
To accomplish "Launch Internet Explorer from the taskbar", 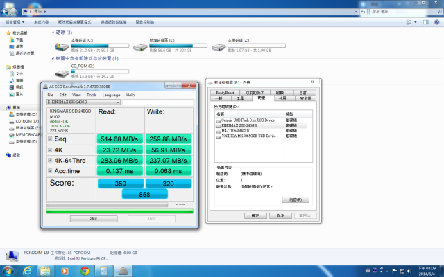I will [27, 271].
